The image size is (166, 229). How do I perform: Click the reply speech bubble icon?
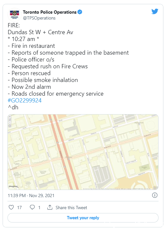[x=32, y=207]
